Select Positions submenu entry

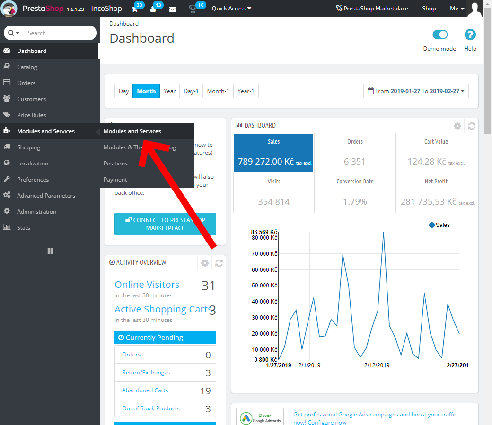tap(147, 164)
